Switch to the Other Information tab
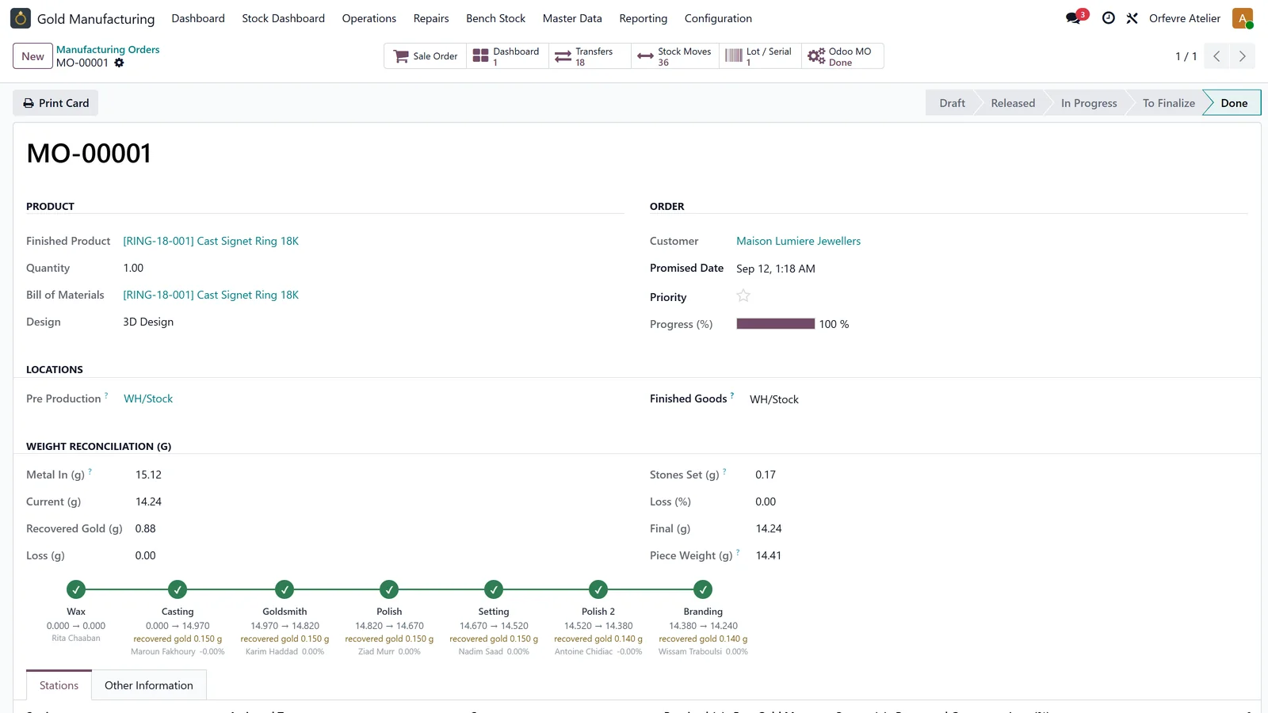This screenshot has width=1268, height=713. (149, 685)
